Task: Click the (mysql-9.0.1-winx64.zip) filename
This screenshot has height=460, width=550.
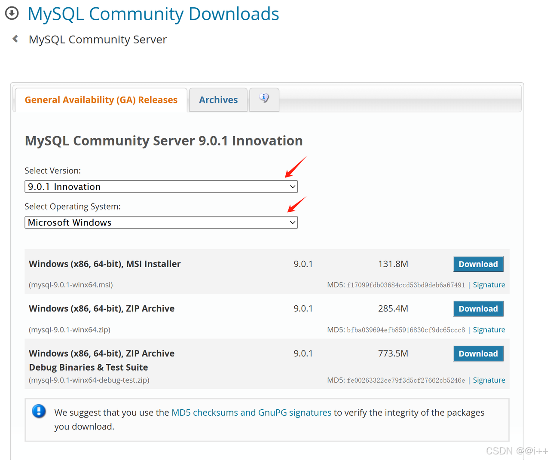Action: [70, 330]
